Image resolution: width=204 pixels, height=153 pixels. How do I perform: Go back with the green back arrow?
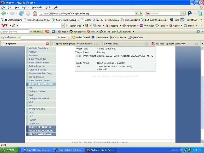[3, 14]
